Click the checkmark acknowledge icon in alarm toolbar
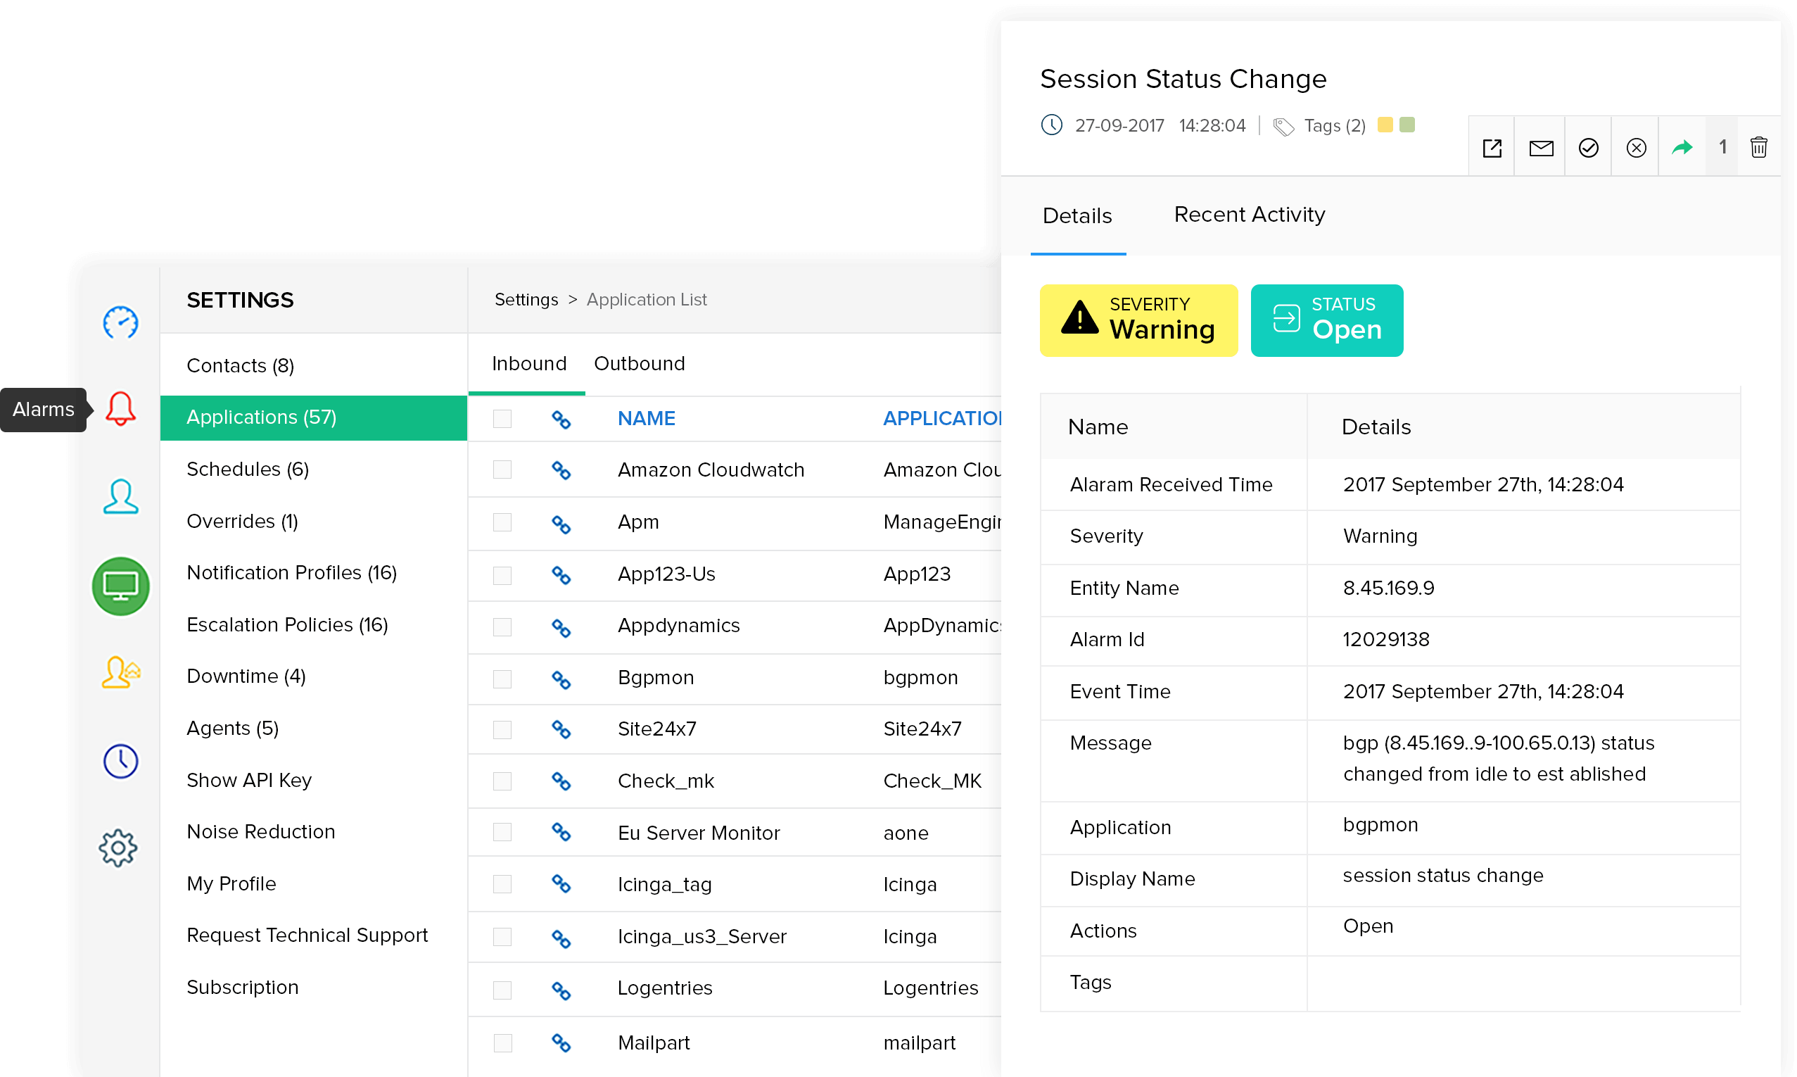 1588,148
